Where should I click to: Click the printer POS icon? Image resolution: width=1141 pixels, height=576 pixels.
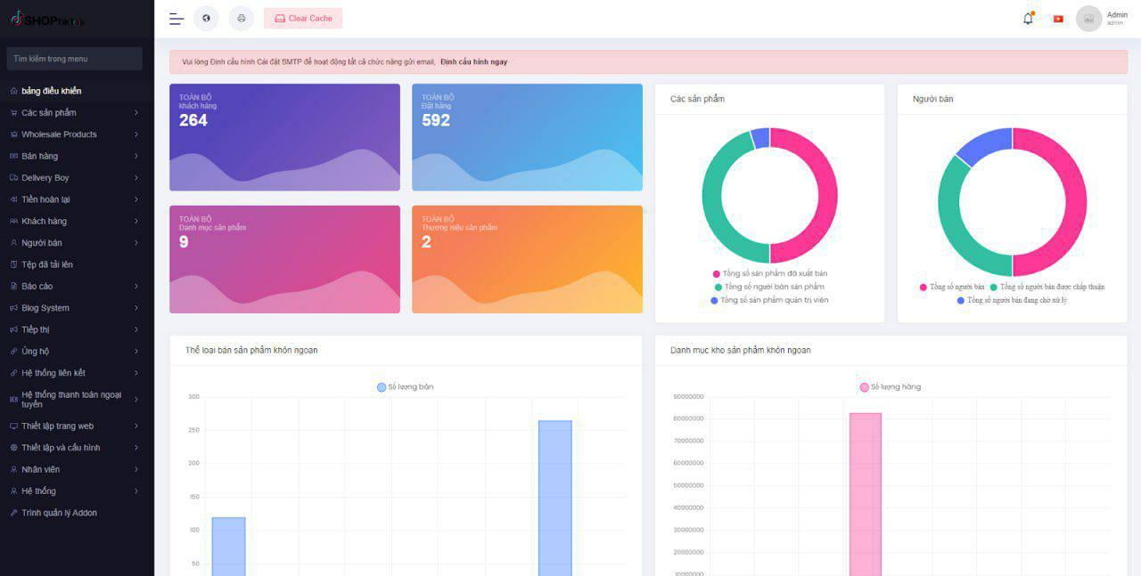(x=241, y=19)
